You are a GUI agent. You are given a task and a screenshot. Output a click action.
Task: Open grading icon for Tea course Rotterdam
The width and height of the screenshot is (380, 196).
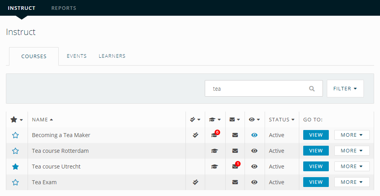tap(214, 151)
